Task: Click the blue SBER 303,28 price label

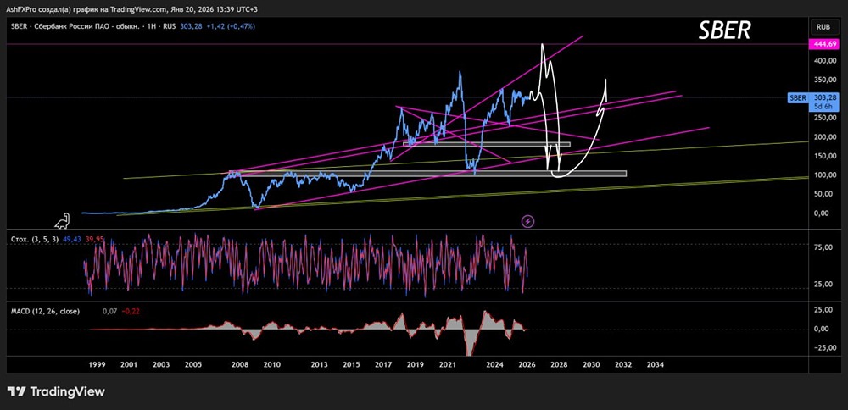Action: (x=812, y=102)
